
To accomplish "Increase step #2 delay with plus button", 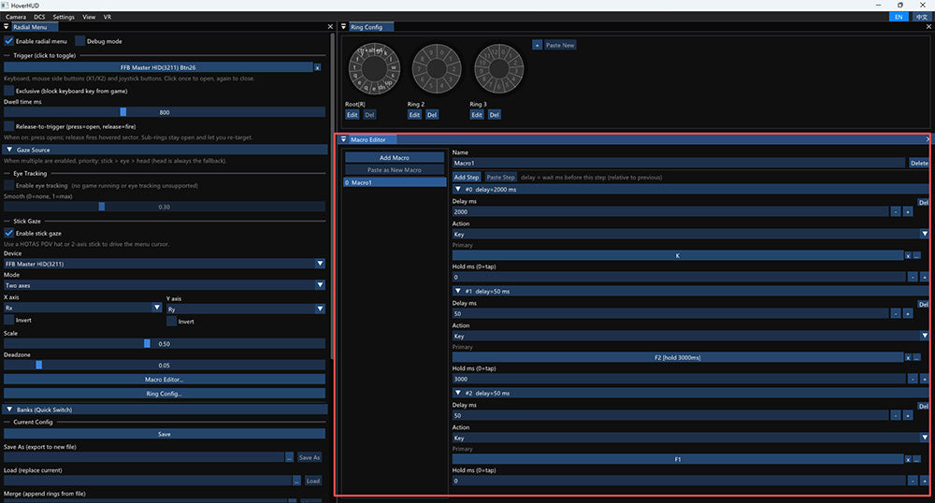I will (x=908, y=415).
